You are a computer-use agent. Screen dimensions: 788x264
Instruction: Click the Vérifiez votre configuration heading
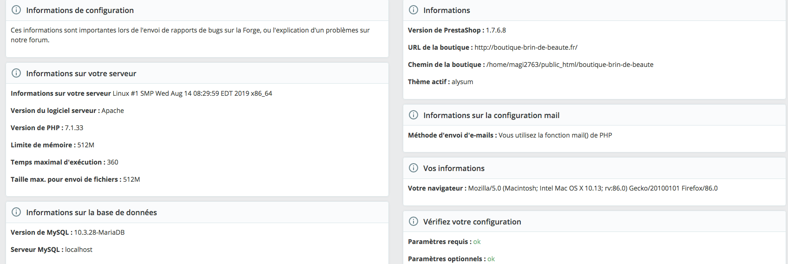pyautogui.click(x=472, y=222)
